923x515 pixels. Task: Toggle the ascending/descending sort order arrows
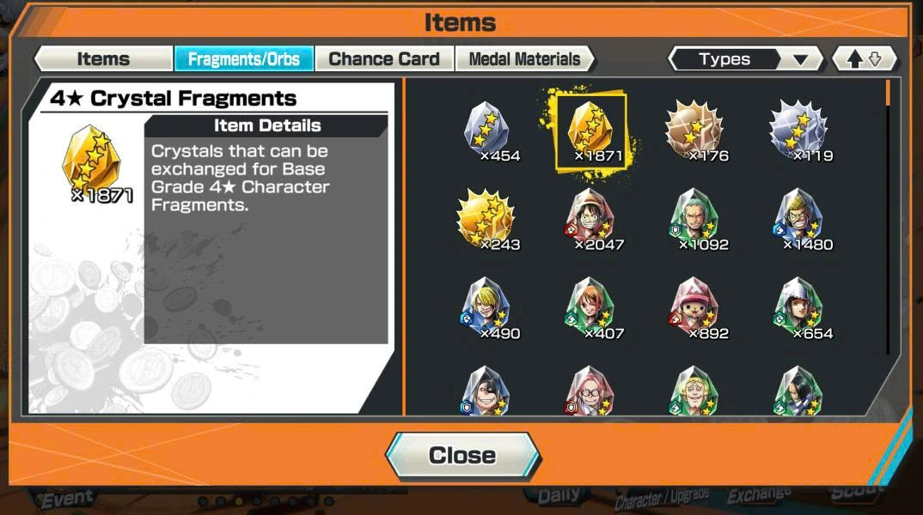click(x=865, y=58)
